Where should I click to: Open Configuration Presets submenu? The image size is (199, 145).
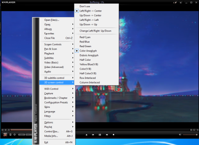tap(57, 103)
